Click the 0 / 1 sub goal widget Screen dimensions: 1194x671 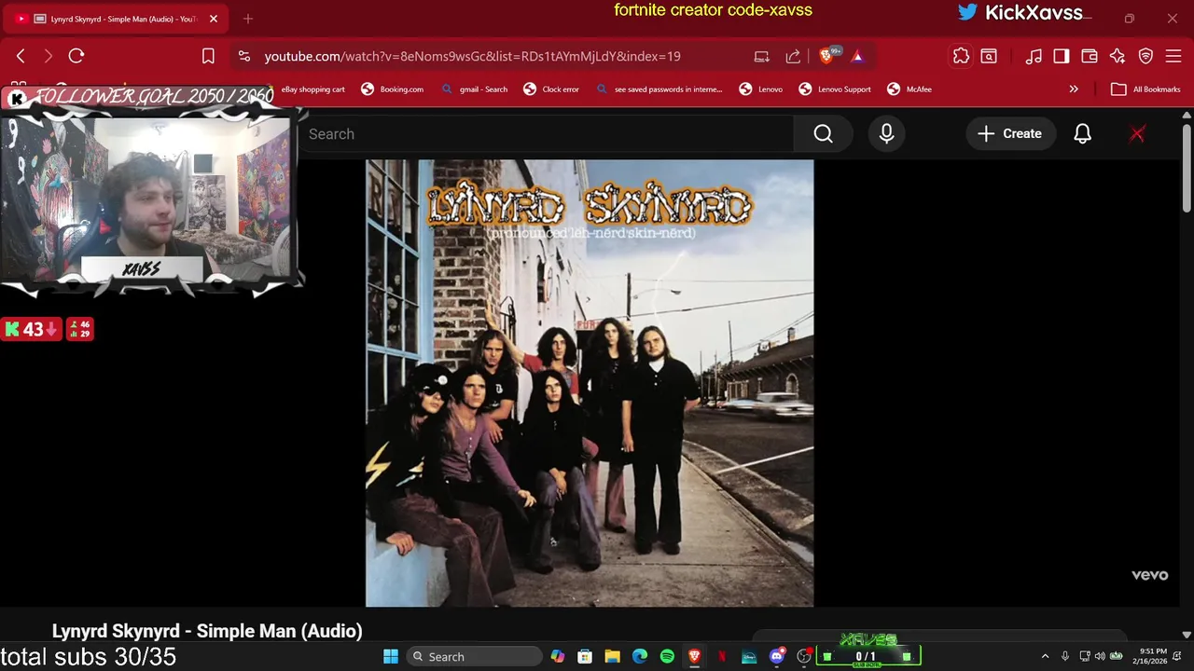(866, 656)
